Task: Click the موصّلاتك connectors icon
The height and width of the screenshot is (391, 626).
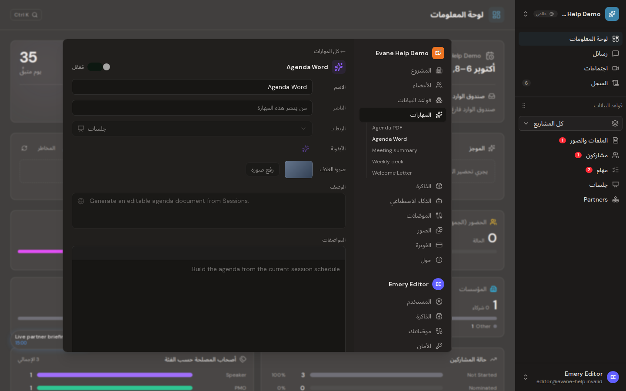Action: coord(439,331)
